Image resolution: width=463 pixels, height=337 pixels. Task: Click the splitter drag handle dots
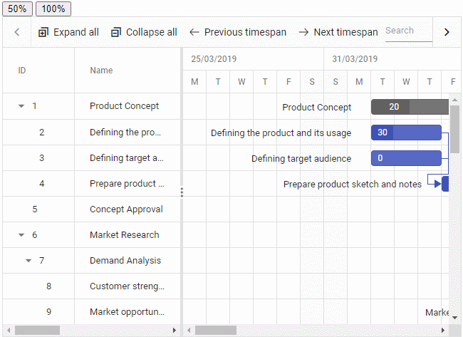[182, 192]
